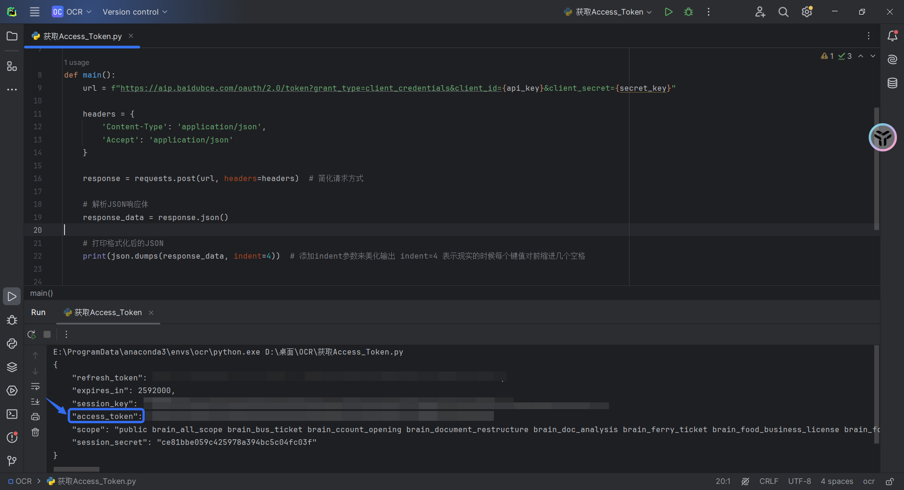This screenshot has width=904, height=490.
Task: Jump to previous highlighted problem arrow
Action: tap(861, 56)
